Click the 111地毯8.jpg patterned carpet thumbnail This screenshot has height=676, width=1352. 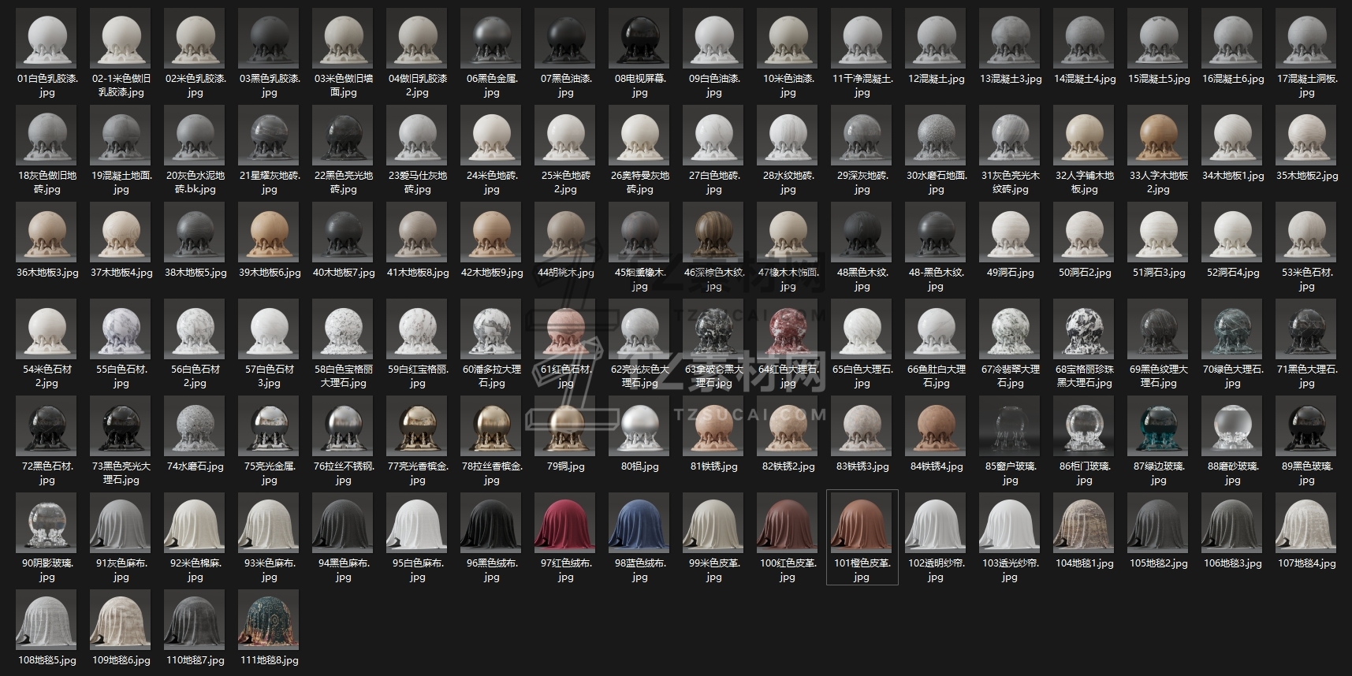[269, 620]
